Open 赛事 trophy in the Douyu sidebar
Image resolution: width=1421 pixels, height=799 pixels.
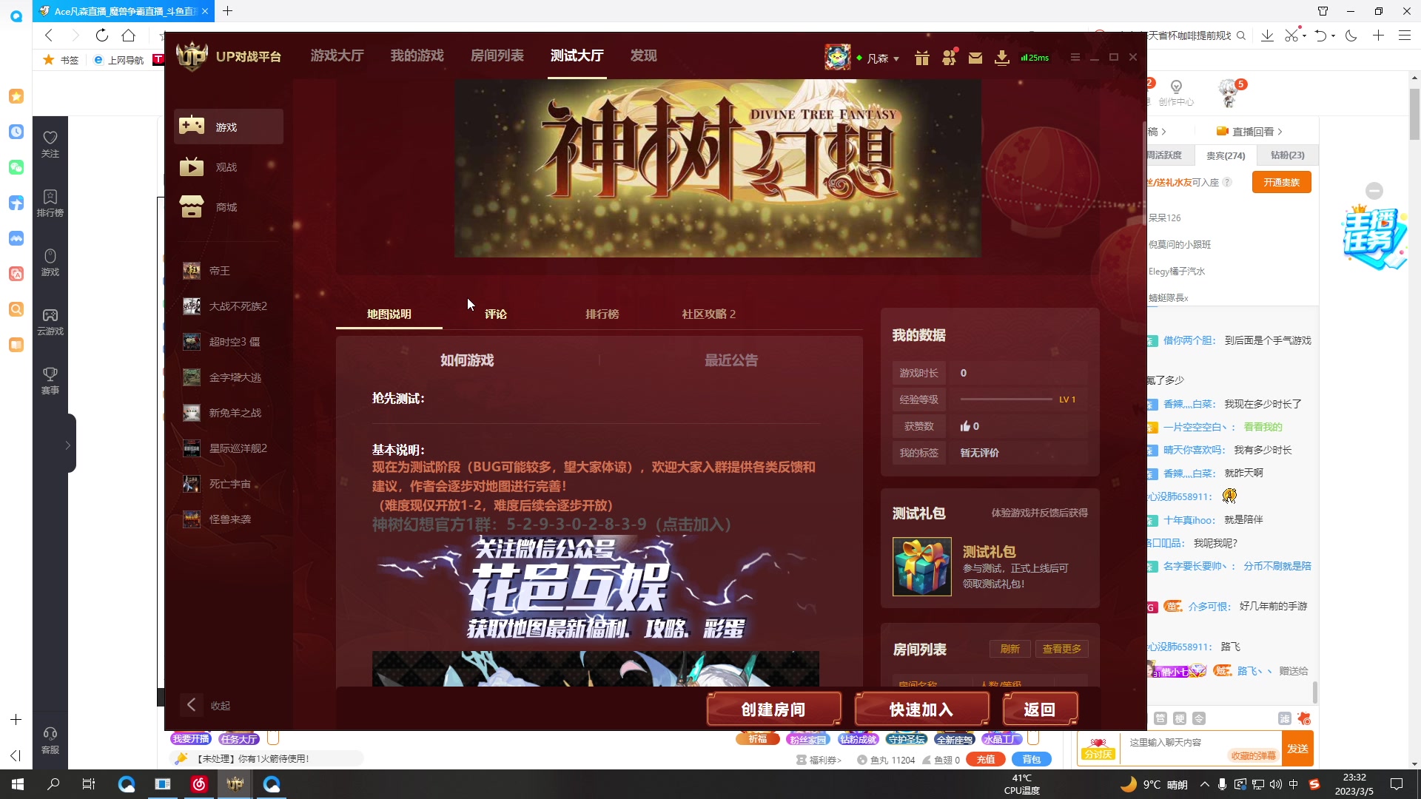[x=50, y=381]
